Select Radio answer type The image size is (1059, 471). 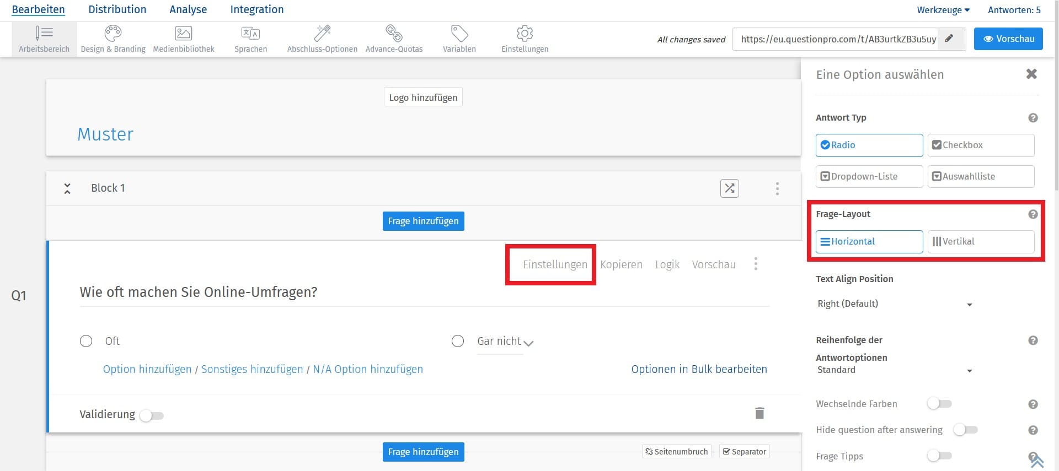[869, 145]
